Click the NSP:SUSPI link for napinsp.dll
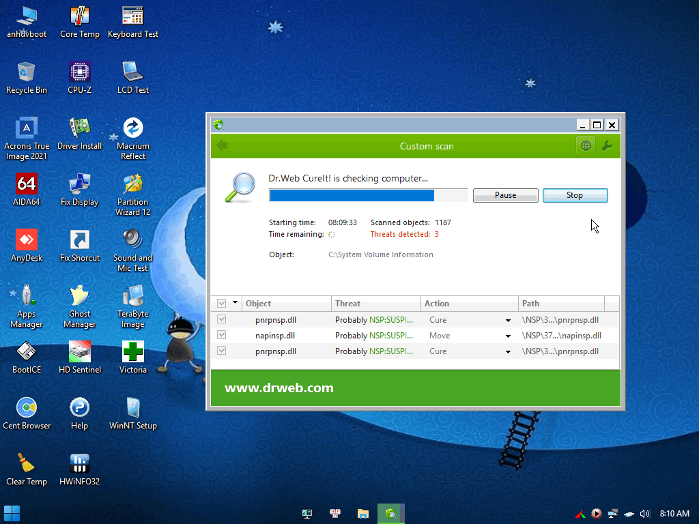The width and height of the screenshot is (699, 524). click(x=391, y=336)
